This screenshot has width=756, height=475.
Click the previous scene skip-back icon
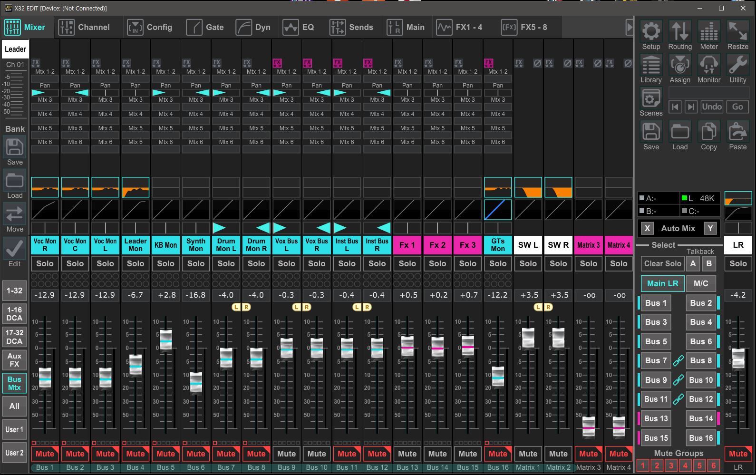tap(675, 107)
